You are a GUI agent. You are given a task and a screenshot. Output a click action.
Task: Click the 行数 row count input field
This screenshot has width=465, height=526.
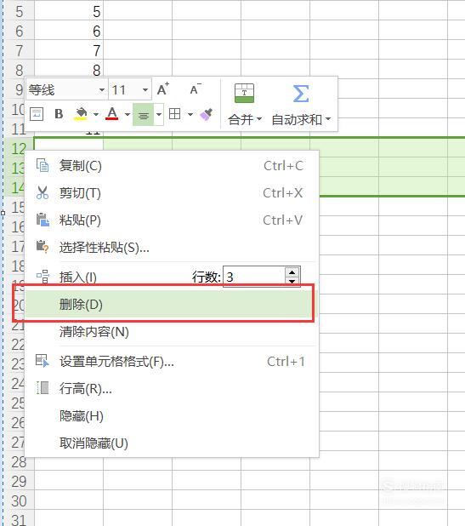[254, 277]
